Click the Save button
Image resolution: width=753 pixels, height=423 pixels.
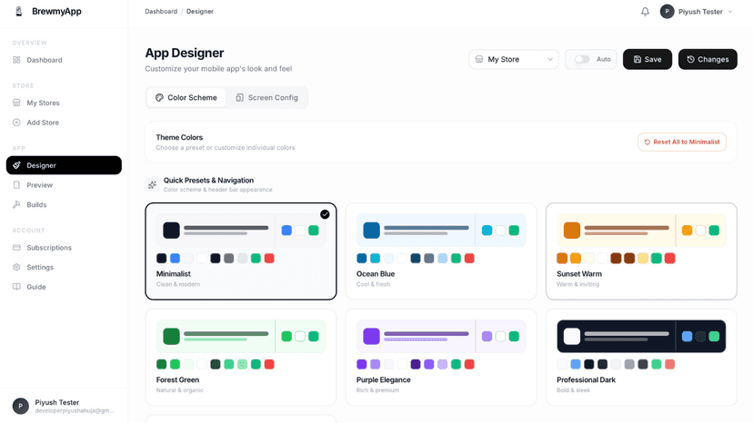648,60
